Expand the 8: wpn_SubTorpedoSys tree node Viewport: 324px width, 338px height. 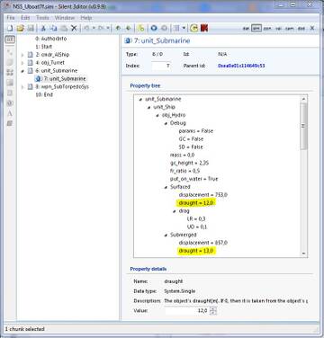point(22,87)
